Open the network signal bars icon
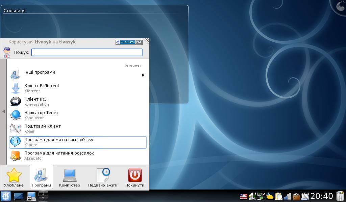Viewport: 346px width, 202px height. pos(287,196)
